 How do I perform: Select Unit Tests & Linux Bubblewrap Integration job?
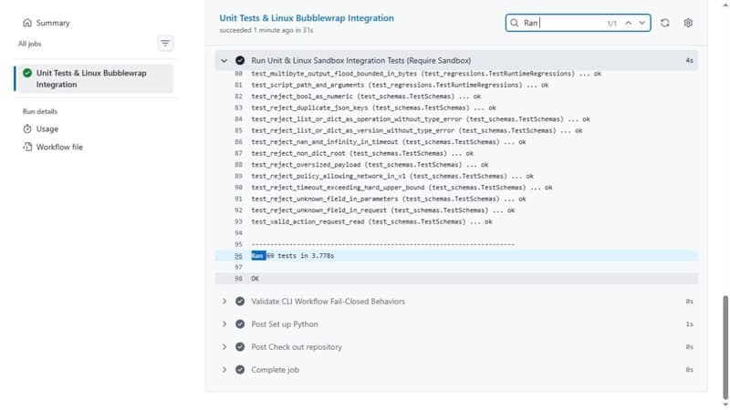tap(95, 78)
